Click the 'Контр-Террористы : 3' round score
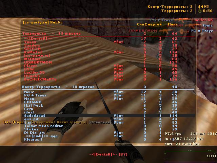This screenshot has width=217, height=163. point(170,7)
